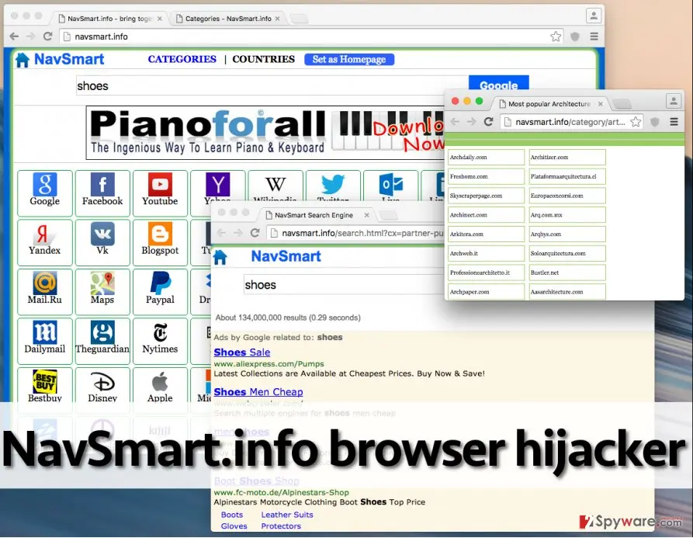Screen dimensions: 693x538
Task: Open the main window's hamburger menu
Action: 594,36
